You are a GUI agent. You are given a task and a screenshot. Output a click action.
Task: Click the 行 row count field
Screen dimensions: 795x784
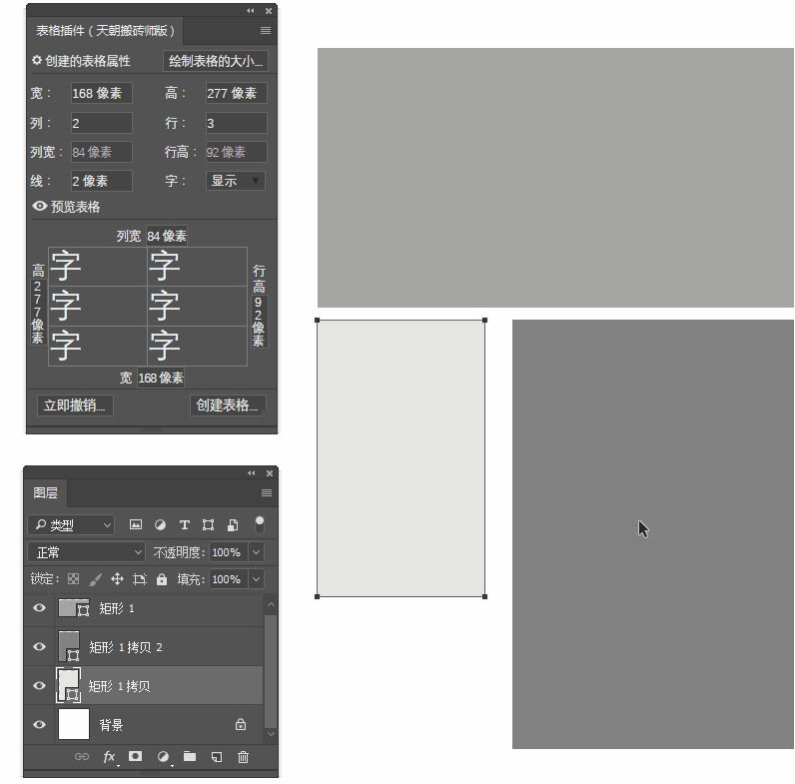tap(237, 123)
